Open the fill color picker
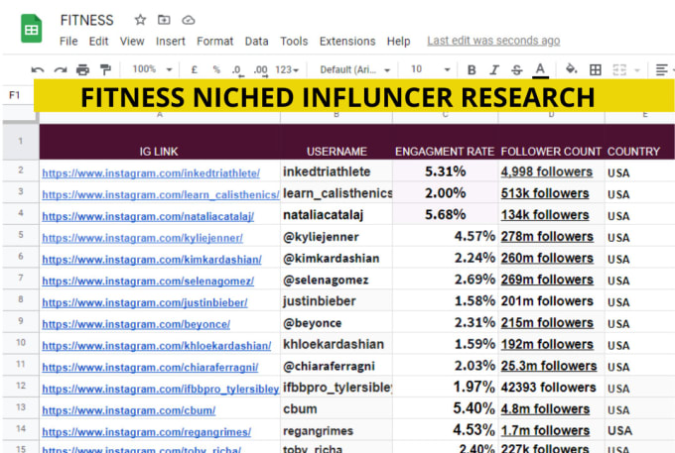675x453 pixels. [x=571, y=69]
